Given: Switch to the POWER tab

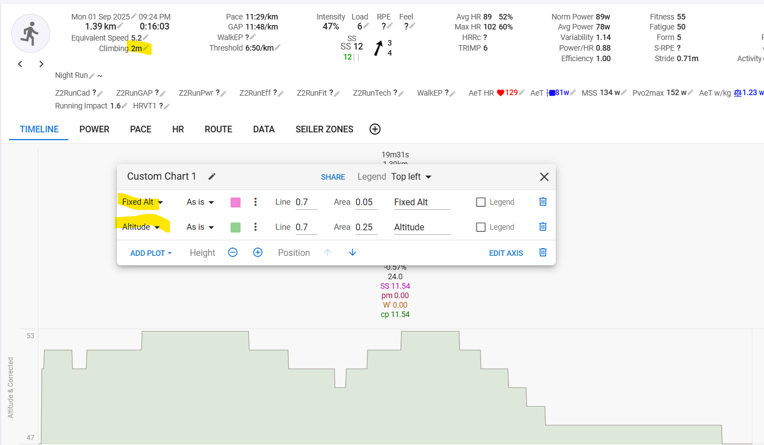Looking at the screenshot, I should tap(94, 129).
